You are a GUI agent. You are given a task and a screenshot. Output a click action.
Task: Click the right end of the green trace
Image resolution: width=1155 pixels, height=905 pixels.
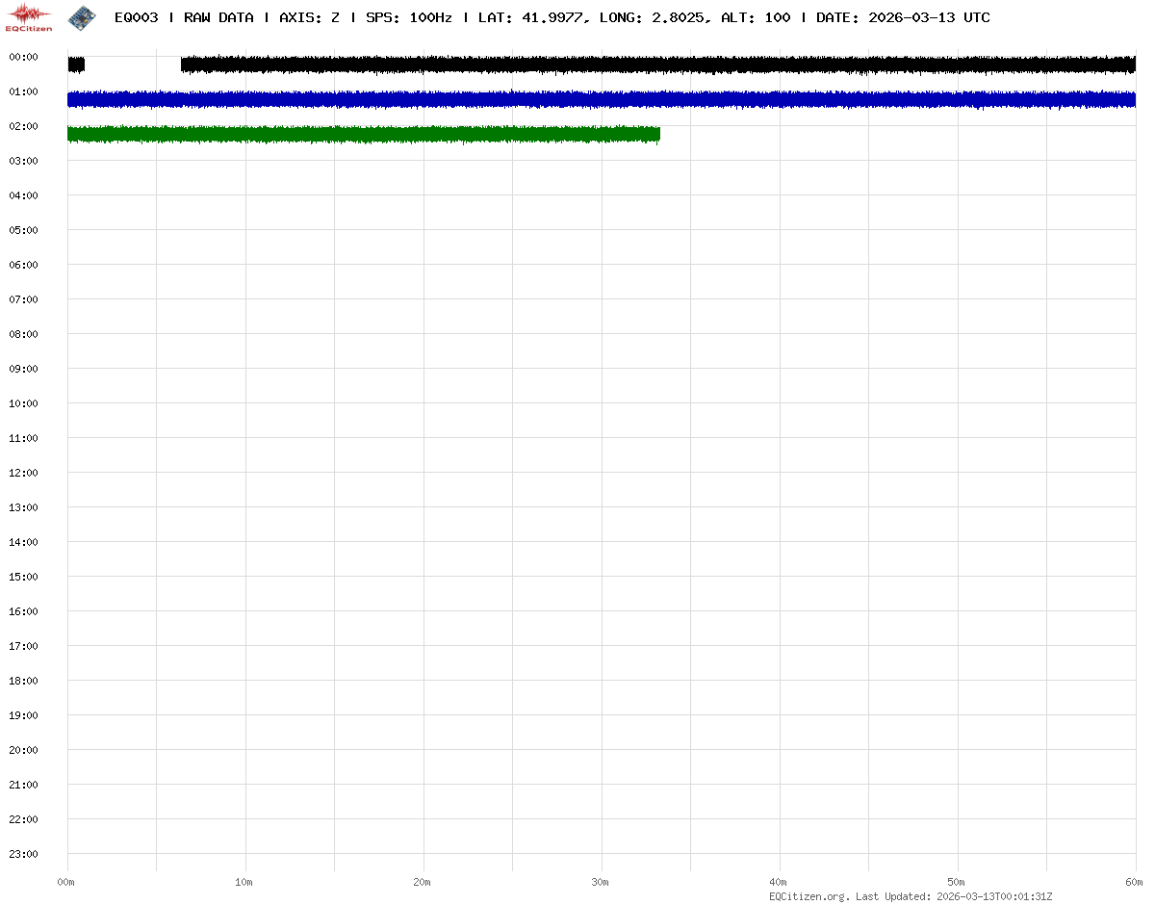(x=656, y=134)
